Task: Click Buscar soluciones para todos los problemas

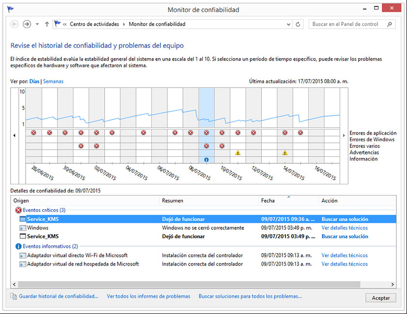Action: (250, 296)
